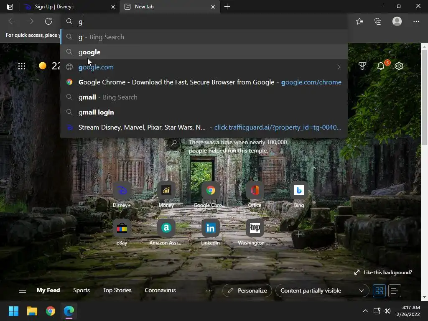Choose 'g - Bing Search' suggestion
The width and height of the screenshot is (428, 321).
(x=204, y=37)
